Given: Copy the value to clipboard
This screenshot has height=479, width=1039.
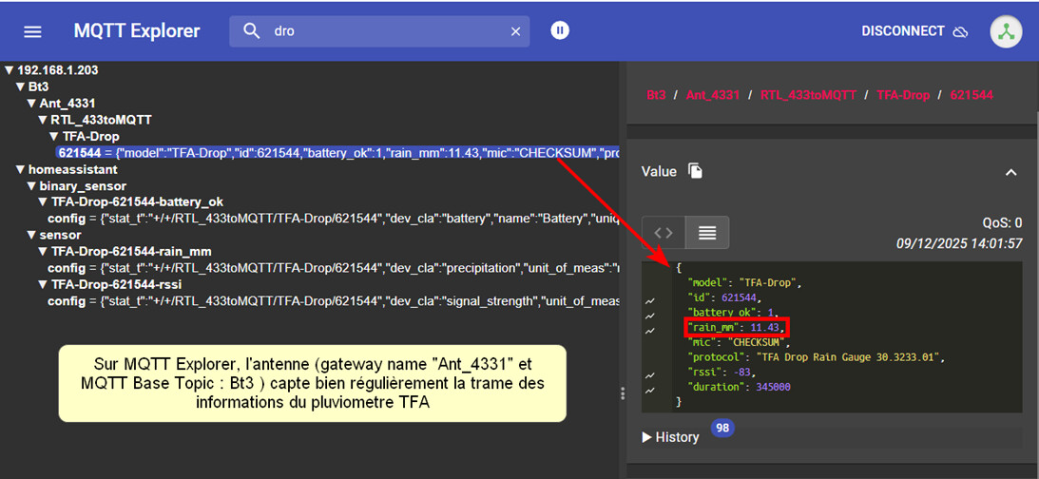Looking at the screenshot, I should pyautogui.click(x=696, y=171).
